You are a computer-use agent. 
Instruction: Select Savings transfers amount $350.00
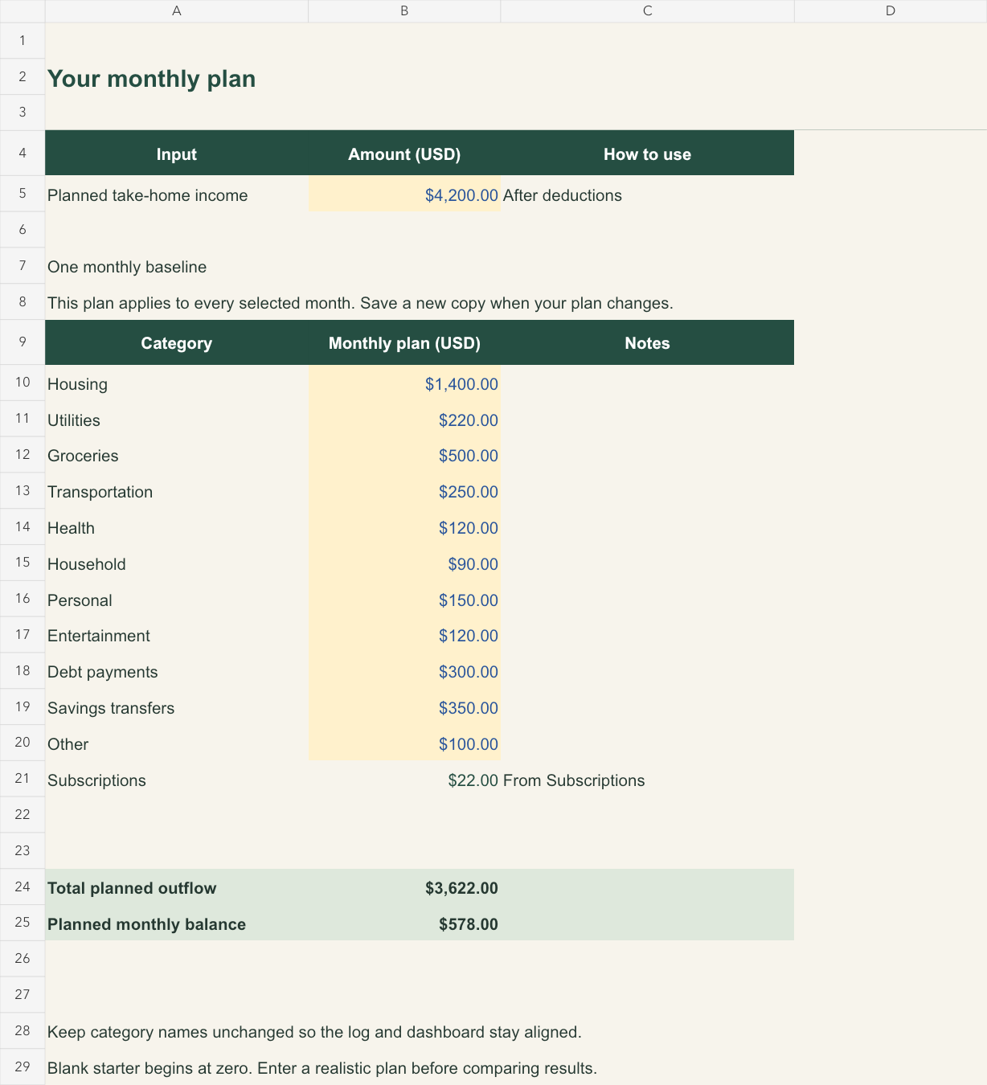tap(404, 708)
